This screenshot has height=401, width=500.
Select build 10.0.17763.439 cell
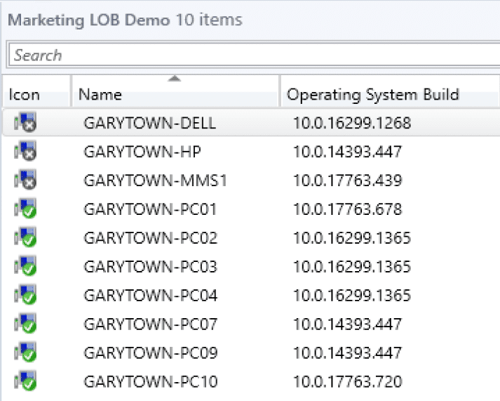tap(347, 180)
